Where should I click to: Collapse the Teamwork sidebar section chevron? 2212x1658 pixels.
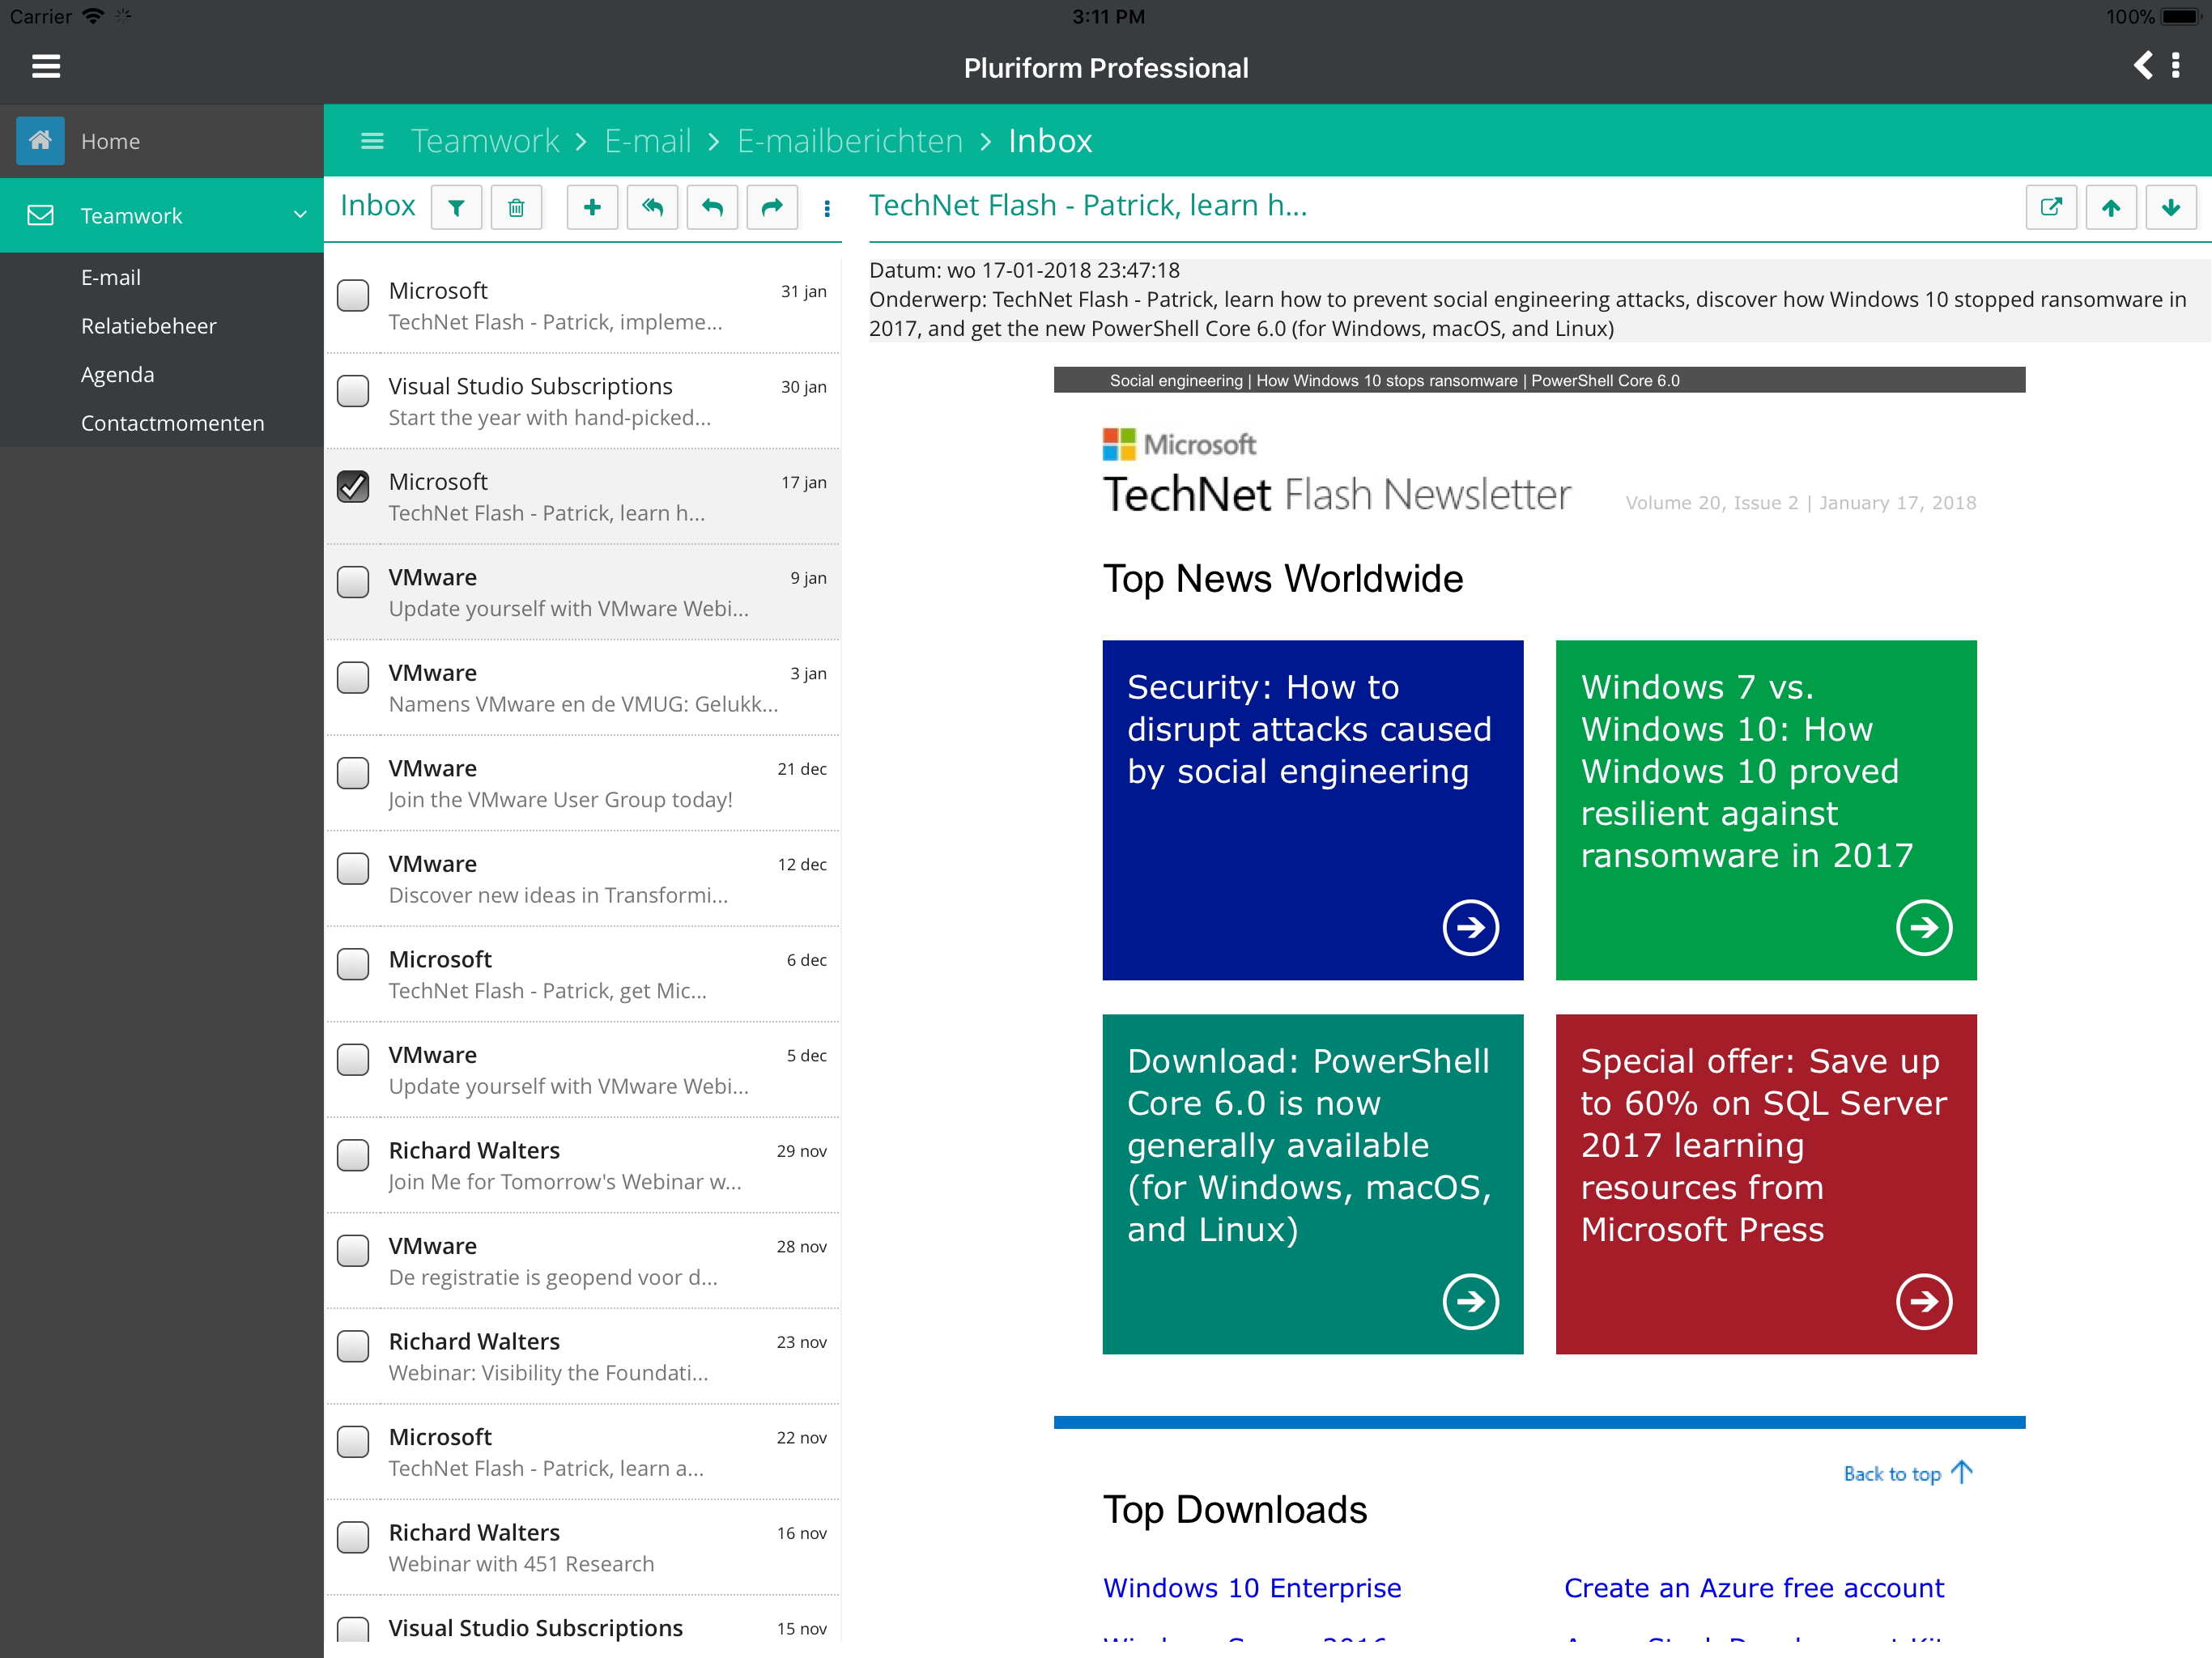pyautogui.click(x=300, y=215)
